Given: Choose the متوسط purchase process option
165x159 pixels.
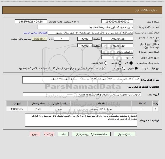Looking at the screenshot, I should coord(123,69).
